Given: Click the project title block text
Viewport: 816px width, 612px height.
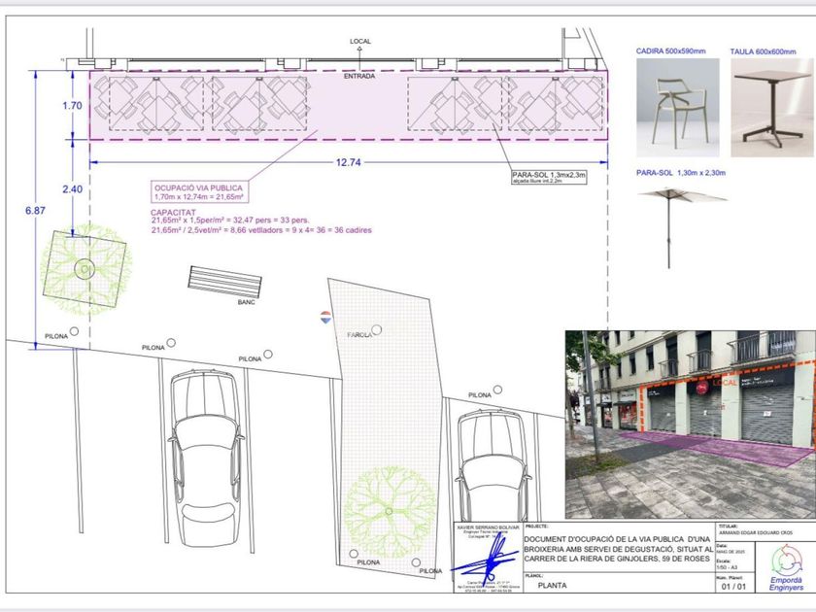Looking at the screenshot, I should [x=618, y=549].
